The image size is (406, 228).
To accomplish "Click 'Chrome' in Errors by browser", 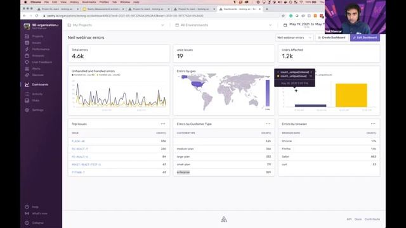I will pyautogui.click(x=287, y=141).
